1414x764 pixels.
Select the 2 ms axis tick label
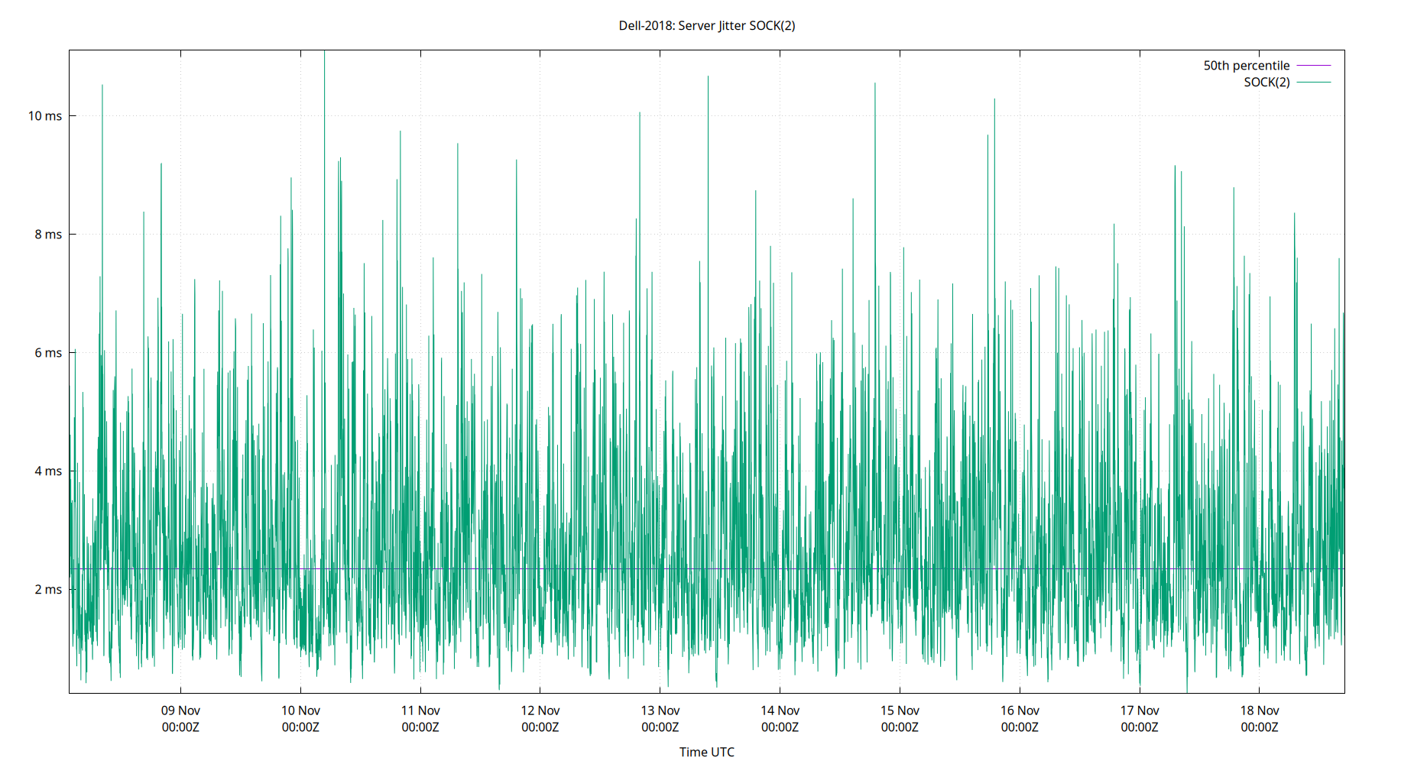(49, 589)
